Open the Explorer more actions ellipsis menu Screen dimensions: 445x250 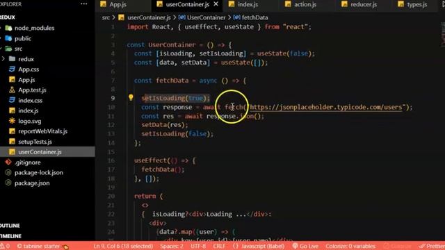(84, 4)
